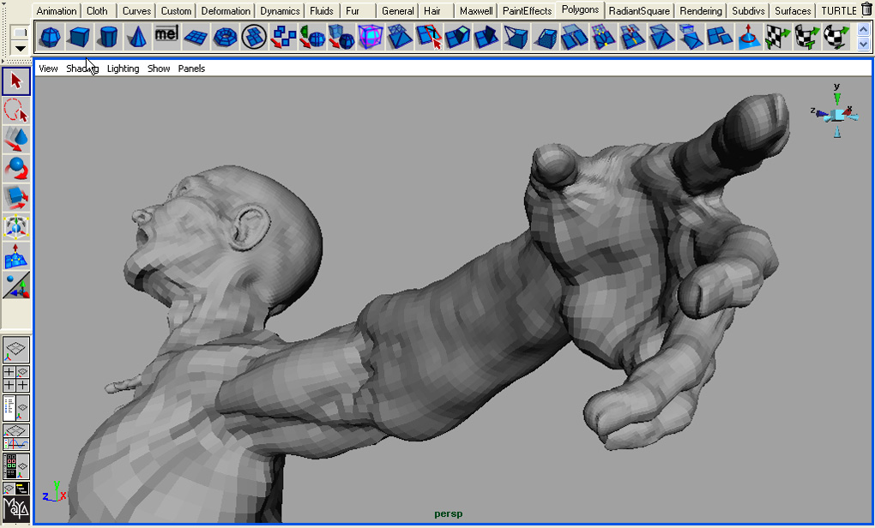The image size is (875, 528).
Task: Activate the Select tool arrow in toolbox
Action: 16,81
